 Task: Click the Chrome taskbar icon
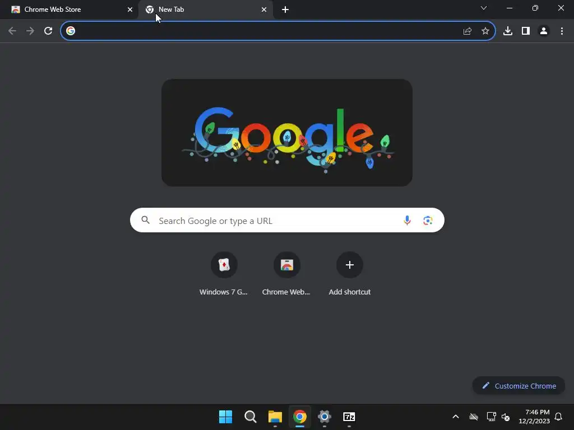pyautogui.click(x=300, y=417)
